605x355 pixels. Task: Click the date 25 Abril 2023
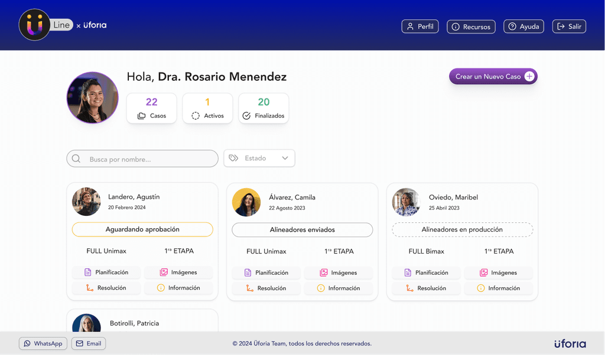tap(444, 208)
